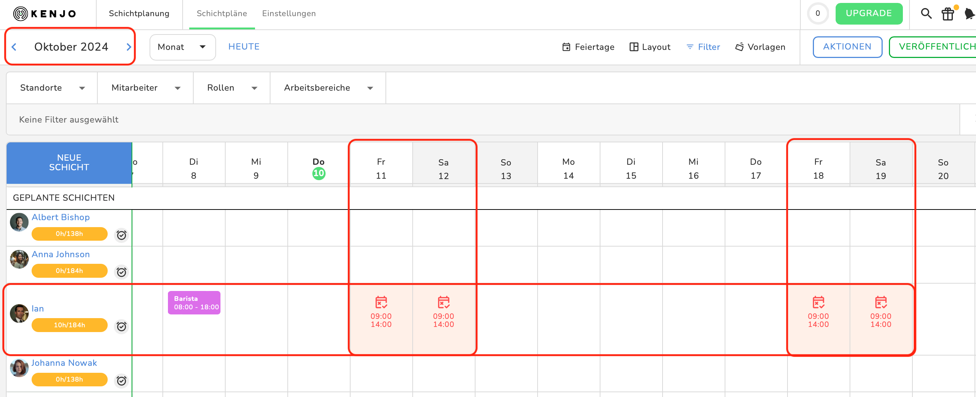The width and height of the screenshot is (976, 397).
Task: Click the NEUE SCHICHT button
Action: [x=69, y=163]
